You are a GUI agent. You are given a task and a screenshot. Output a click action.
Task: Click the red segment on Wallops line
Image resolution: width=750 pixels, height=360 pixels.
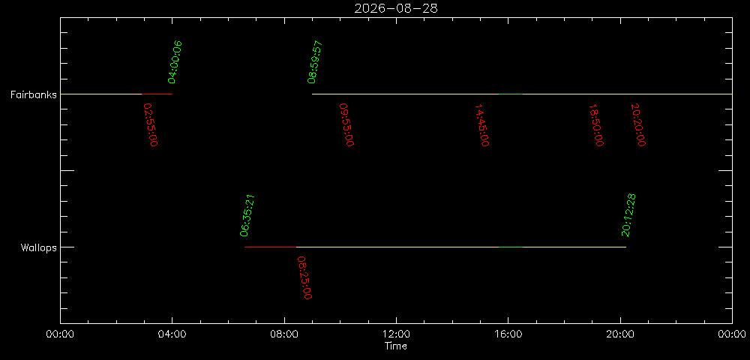(270, 247)
